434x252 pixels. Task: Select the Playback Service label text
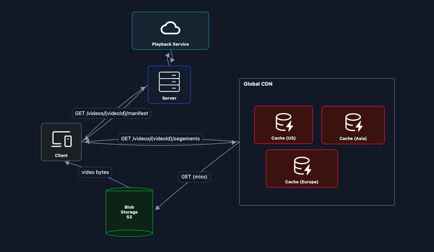tap(170, 44)
